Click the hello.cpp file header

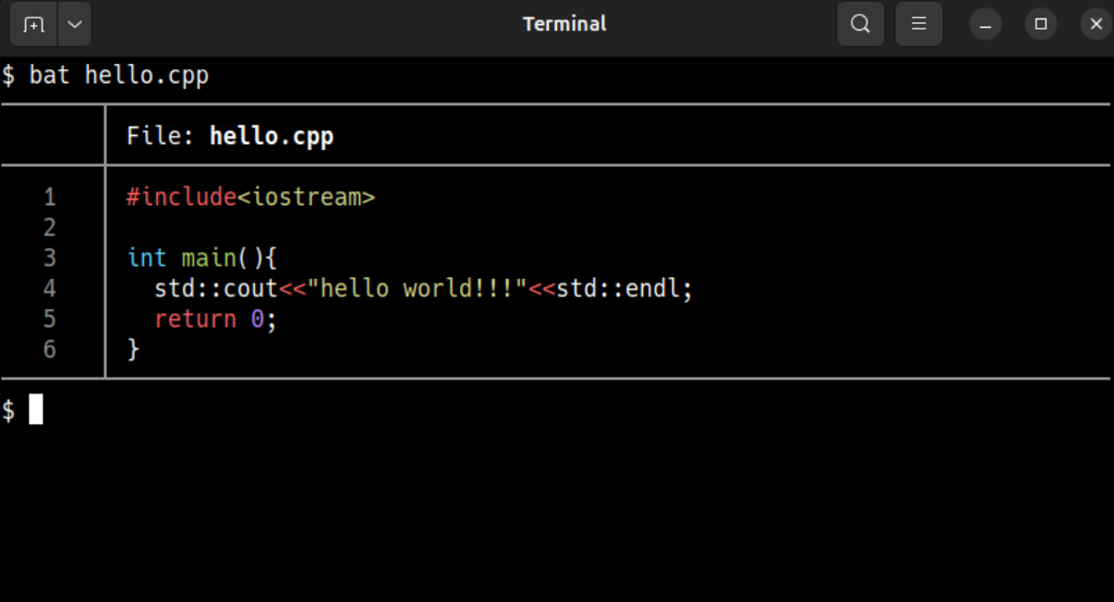tap(230, 135)
